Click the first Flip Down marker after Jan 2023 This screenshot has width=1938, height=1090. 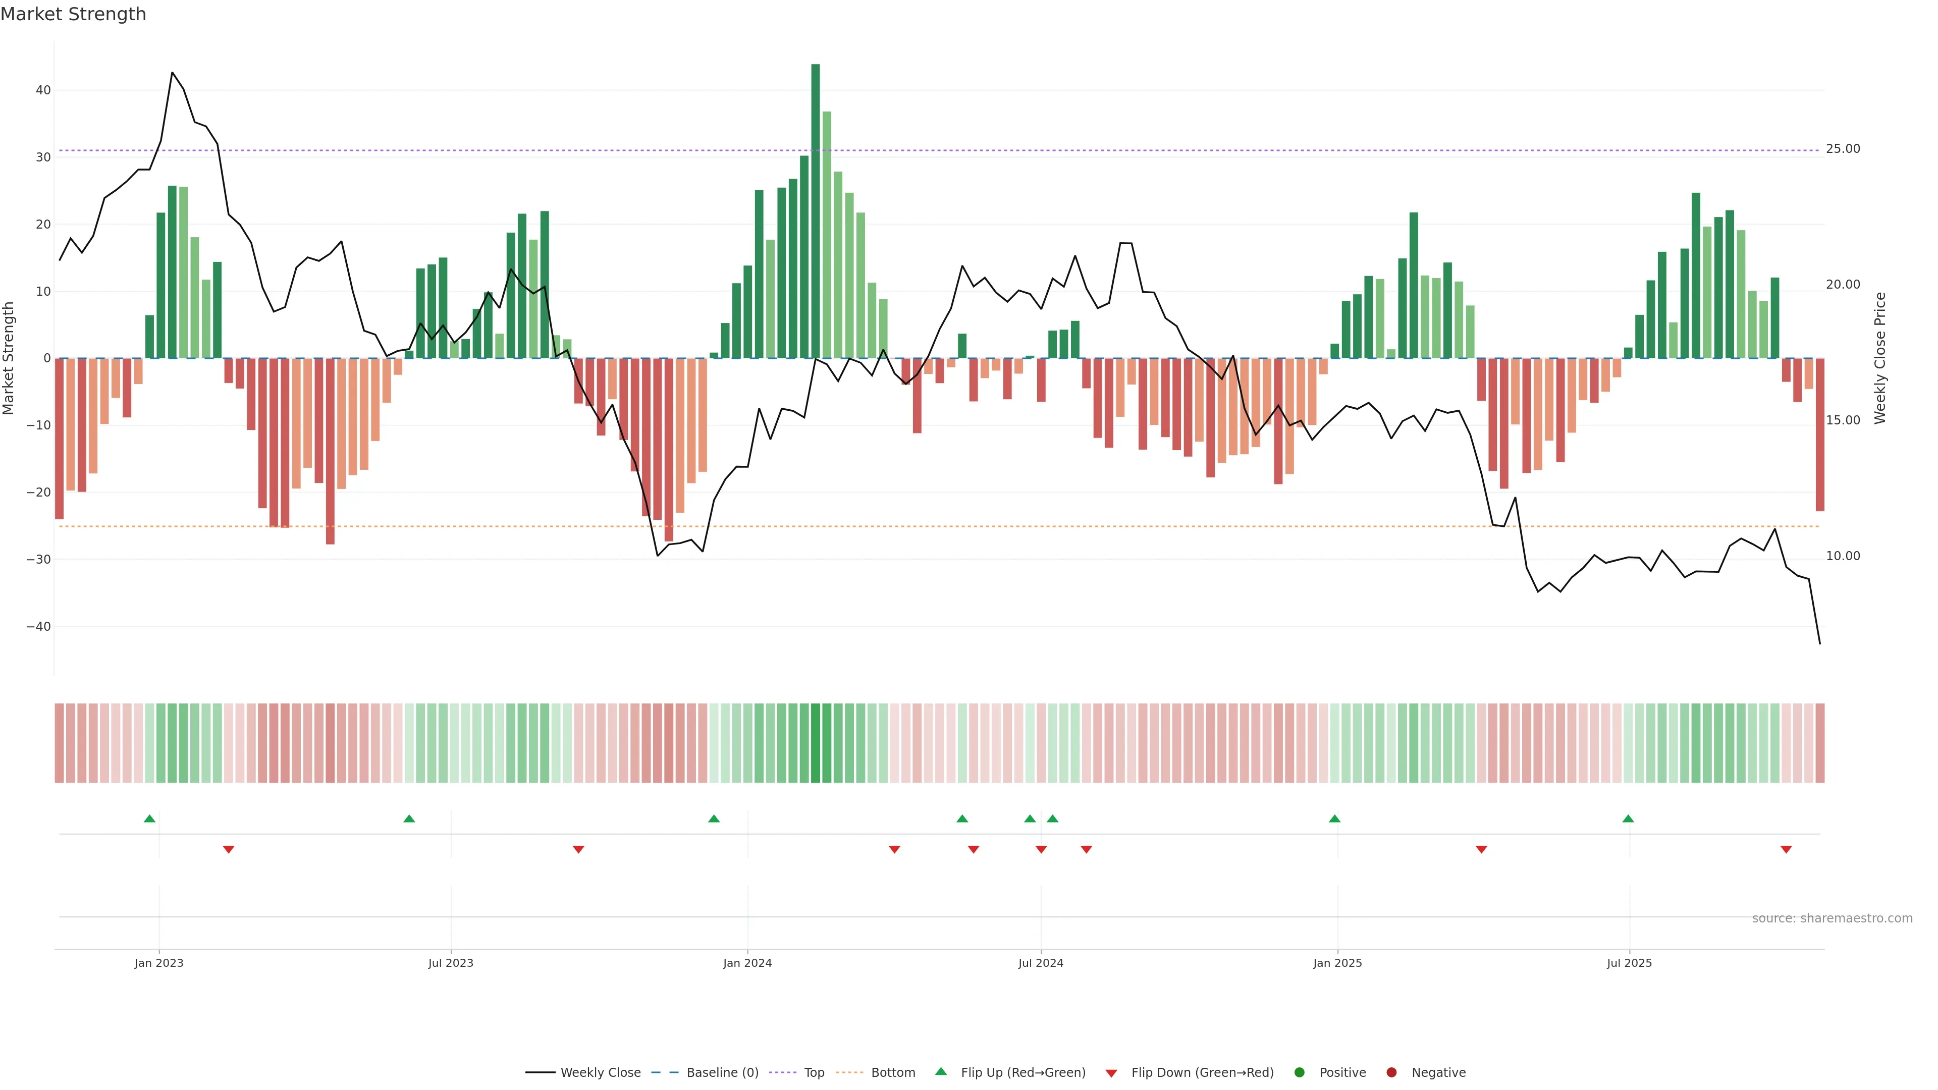[229, 849]
